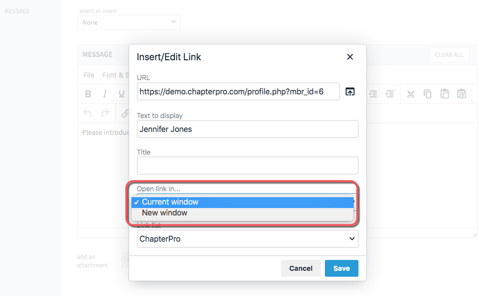Click the redo arrow icon
The width and height of the screenshot is (492, 296).
click(105, 113)
